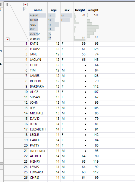Click height value 55 for JANE
The height and width of the screenshot is (182, 135).
click(80, 54)
